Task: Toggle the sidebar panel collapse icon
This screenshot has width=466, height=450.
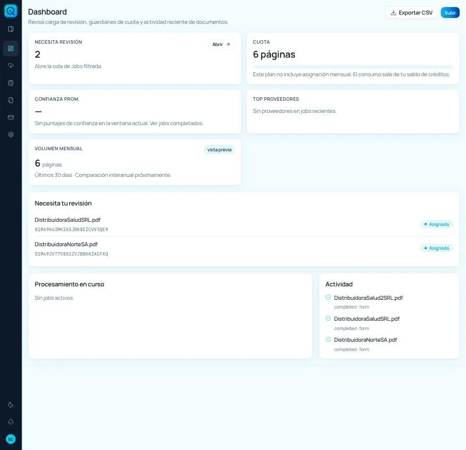Action: (x=10, y=29)
